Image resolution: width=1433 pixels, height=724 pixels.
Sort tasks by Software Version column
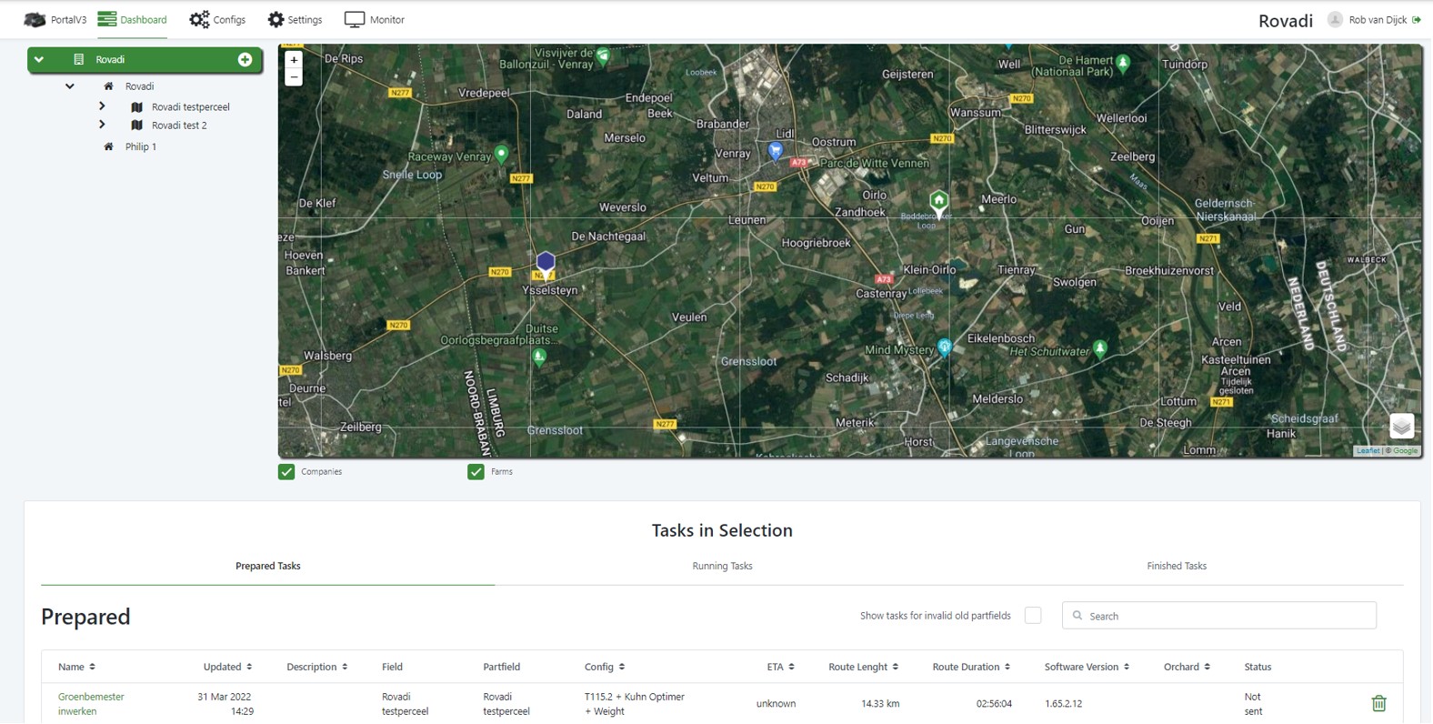pyautogui.click(x=1087, y=667)
